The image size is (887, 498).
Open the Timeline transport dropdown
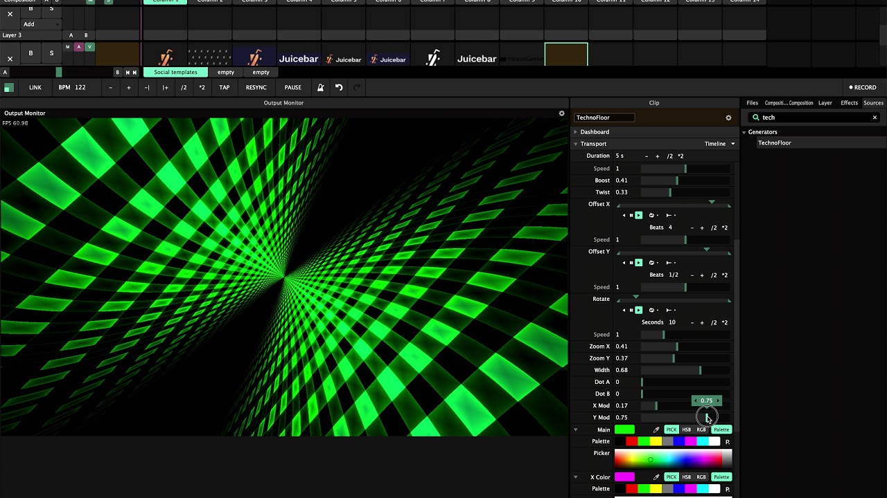(x=719, y=144)
